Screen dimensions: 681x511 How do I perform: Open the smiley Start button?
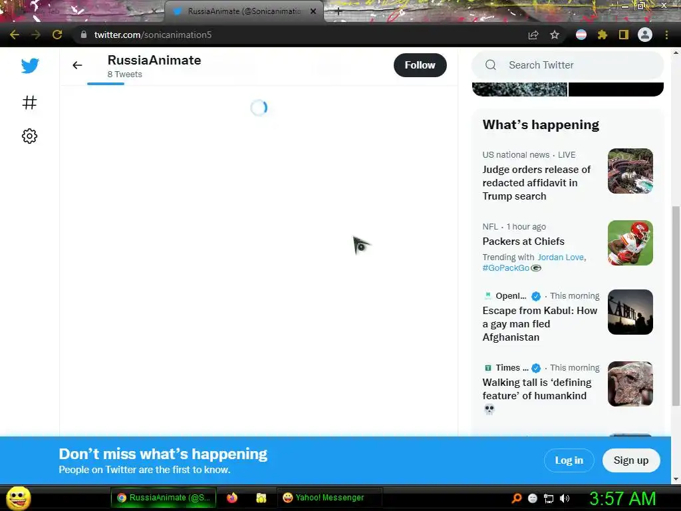(18, 498)
